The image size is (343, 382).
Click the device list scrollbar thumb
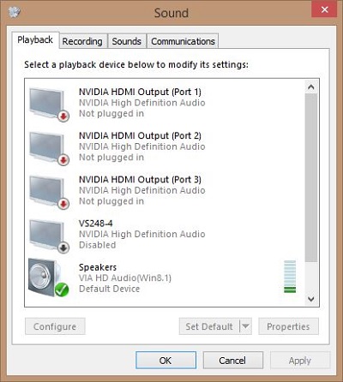coord(311,177)
